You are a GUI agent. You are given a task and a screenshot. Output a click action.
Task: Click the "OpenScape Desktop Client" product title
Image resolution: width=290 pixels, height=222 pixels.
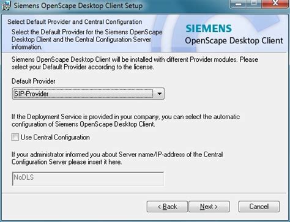(234, 40)
